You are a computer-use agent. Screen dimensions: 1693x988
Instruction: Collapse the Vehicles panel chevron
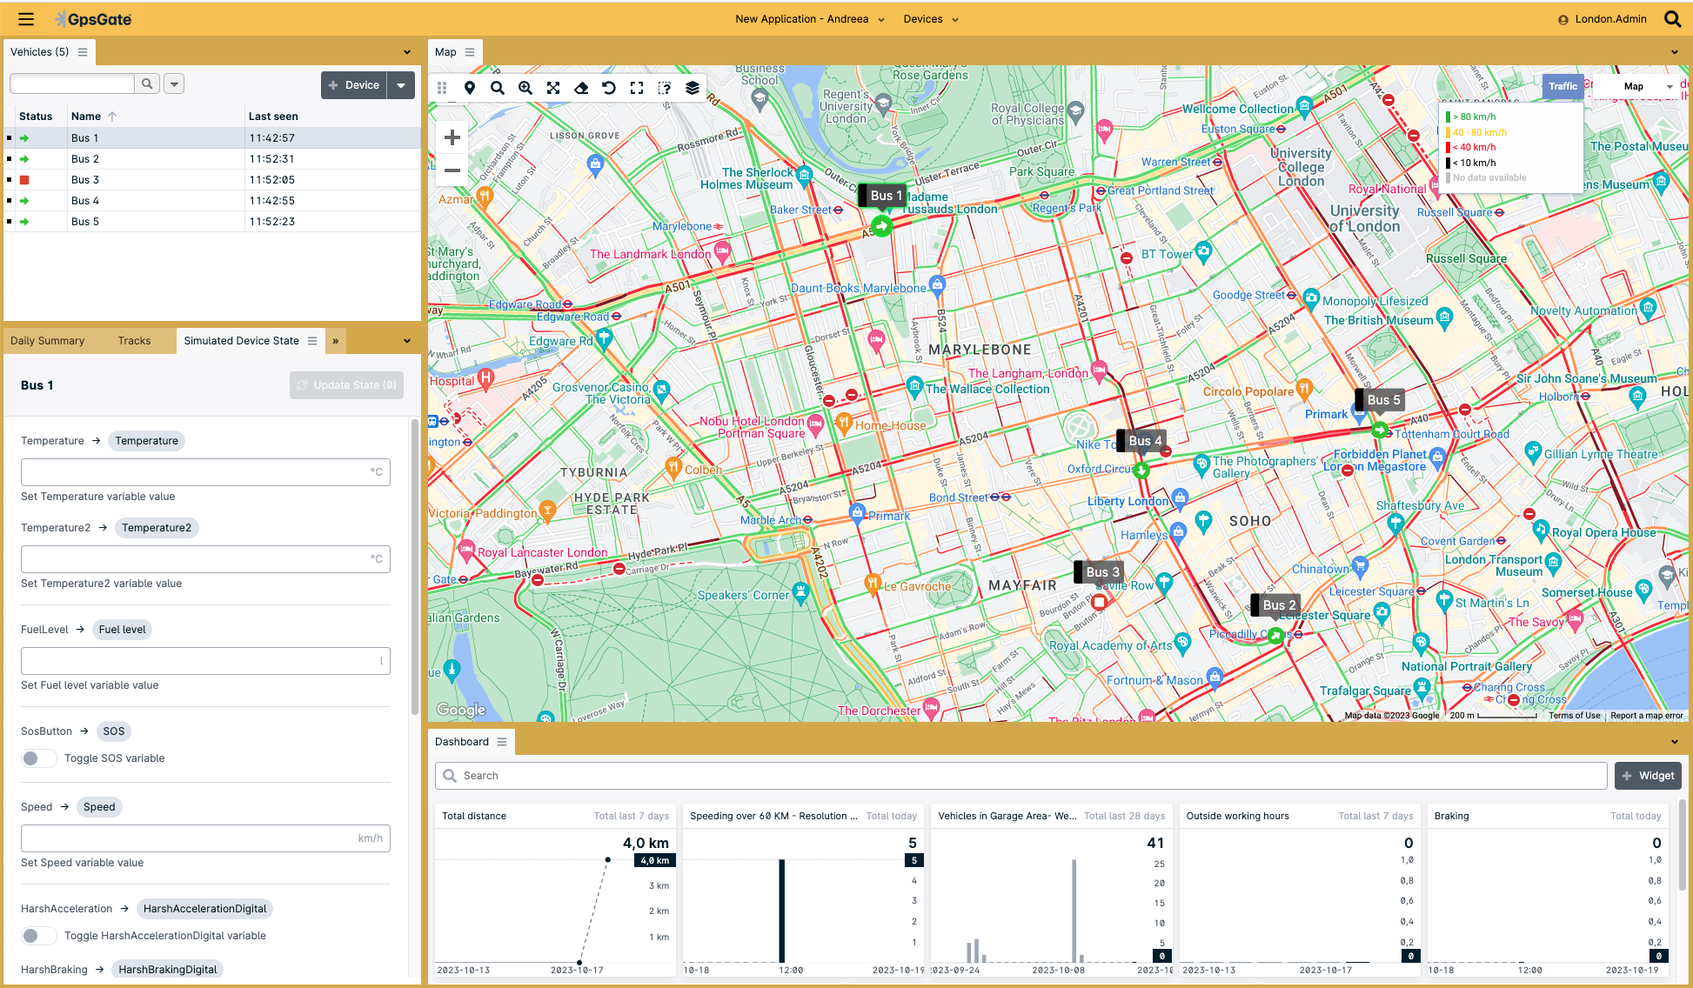[x=407, y=52]
